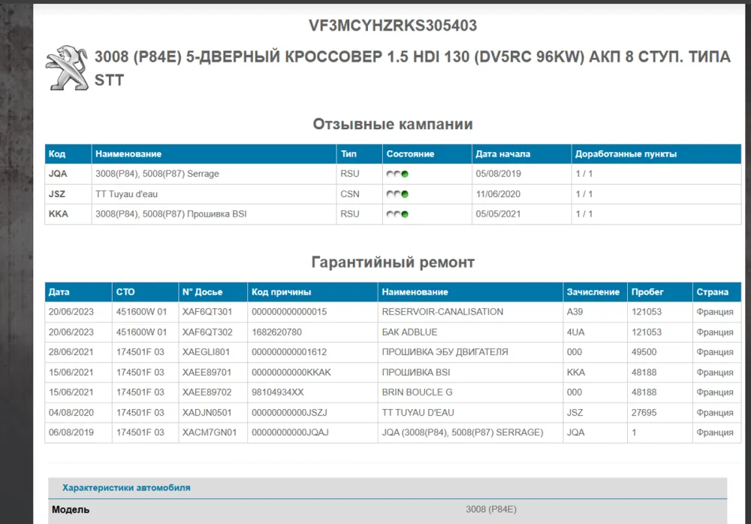The height and width of the screenshot is (524, 751).
Task: Click the JQA campaign status light indicator
Action: coord(397,174)
